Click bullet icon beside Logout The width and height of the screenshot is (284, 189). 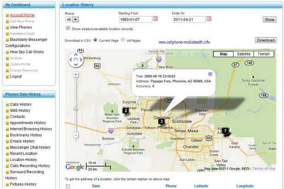(7, 77)
